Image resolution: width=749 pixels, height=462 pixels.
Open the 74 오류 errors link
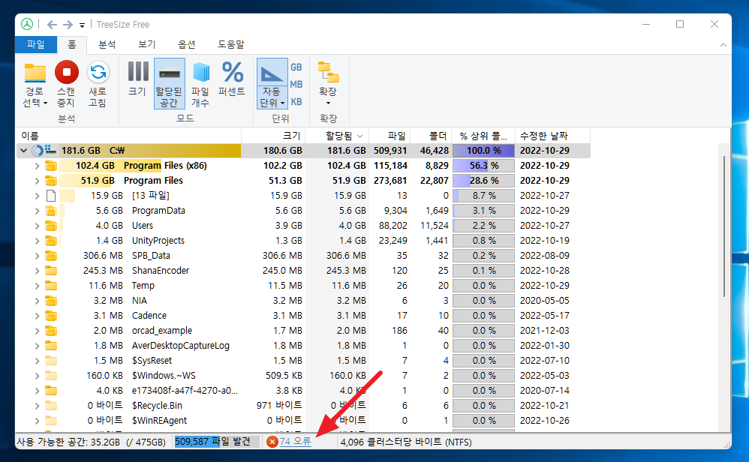295,442
